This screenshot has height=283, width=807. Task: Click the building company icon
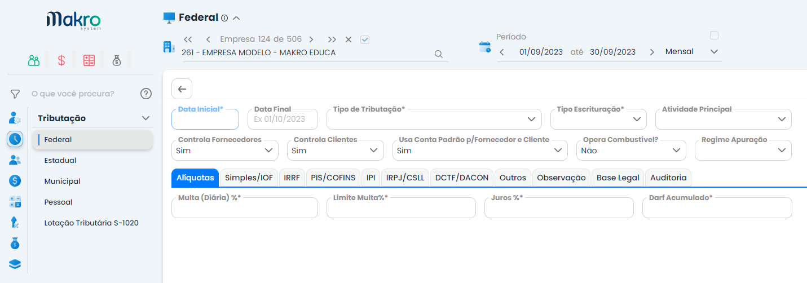tap(169, 47)
